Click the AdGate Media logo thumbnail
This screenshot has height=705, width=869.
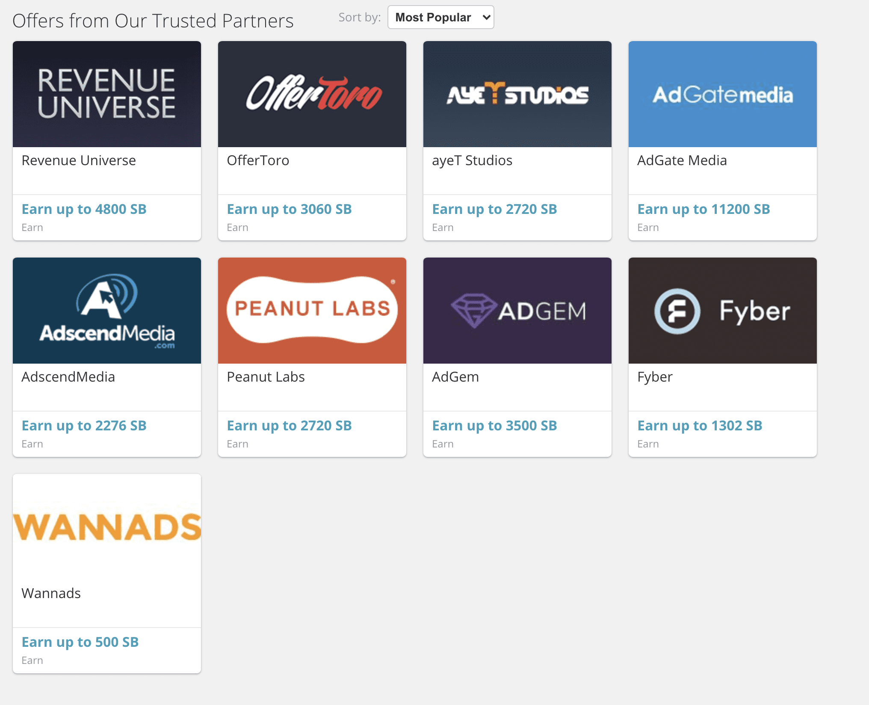coord(723,94)
